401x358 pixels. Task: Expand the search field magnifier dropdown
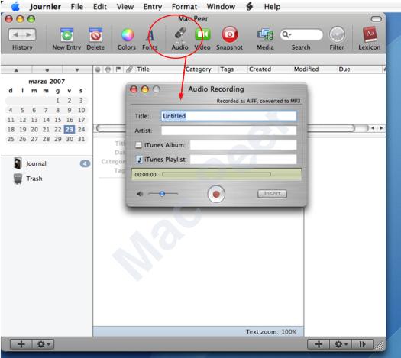pos(286,34)
